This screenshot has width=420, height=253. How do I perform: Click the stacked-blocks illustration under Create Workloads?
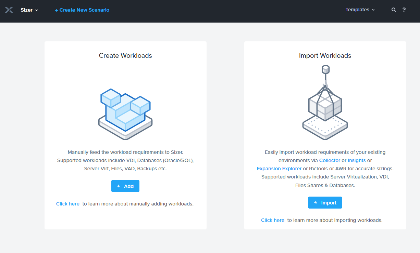[x=125, y=113]
